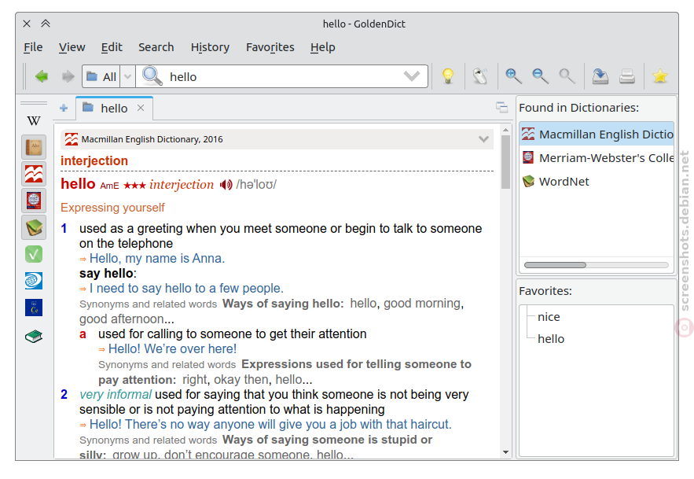This screenshot has width=694, height=479.
Task: Click the AmE label next to hello
Action: point(109,186)
